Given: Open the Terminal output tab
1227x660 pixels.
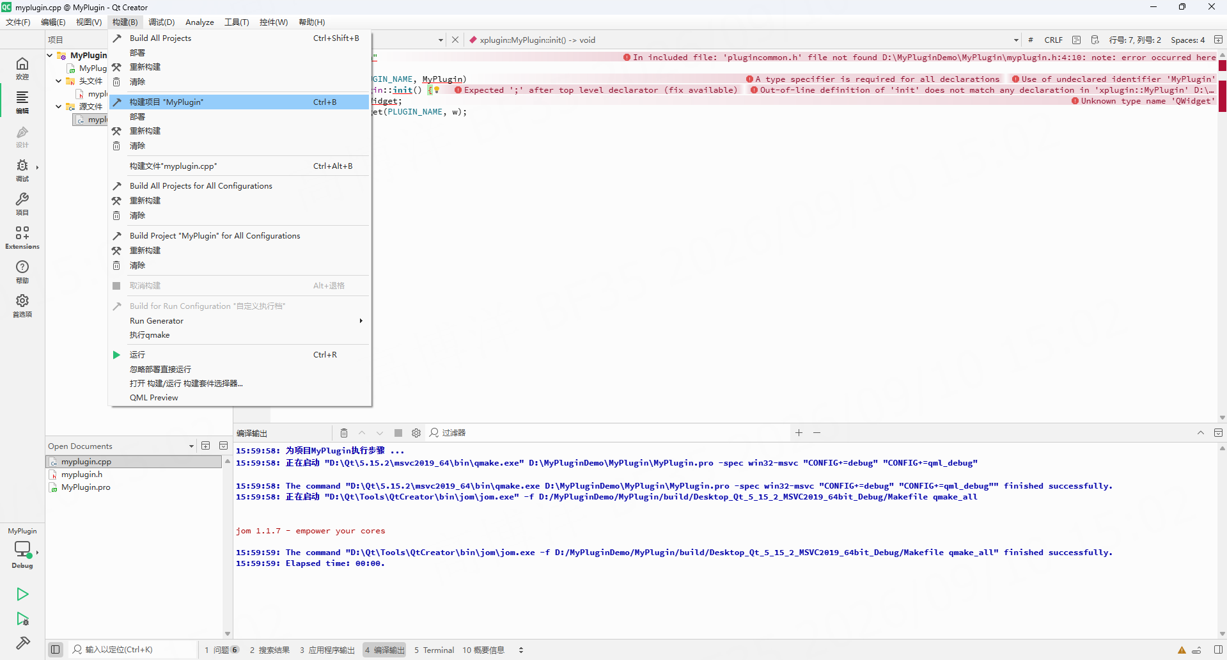Looking at the screenshot, I should (x=434, y=650).
